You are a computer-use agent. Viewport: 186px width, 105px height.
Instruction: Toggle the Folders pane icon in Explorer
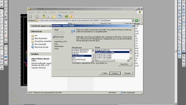54,16
